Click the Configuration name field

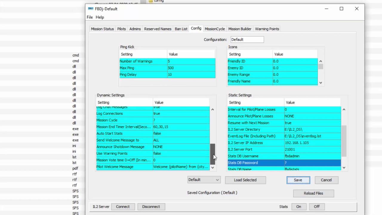247,39
